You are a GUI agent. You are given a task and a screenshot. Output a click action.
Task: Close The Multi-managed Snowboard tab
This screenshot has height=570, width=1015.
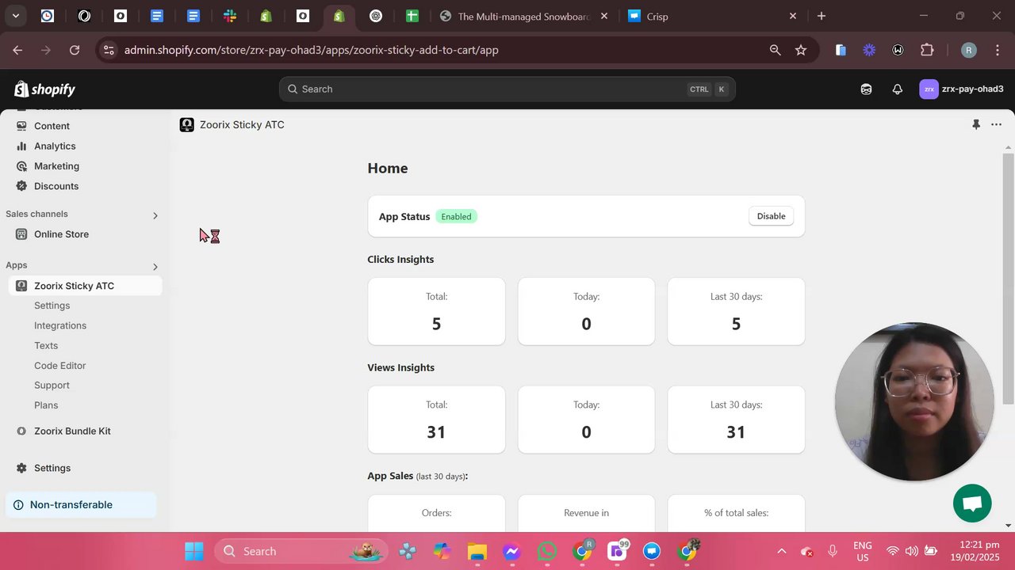pyautogui.click(x=604, y=16)
